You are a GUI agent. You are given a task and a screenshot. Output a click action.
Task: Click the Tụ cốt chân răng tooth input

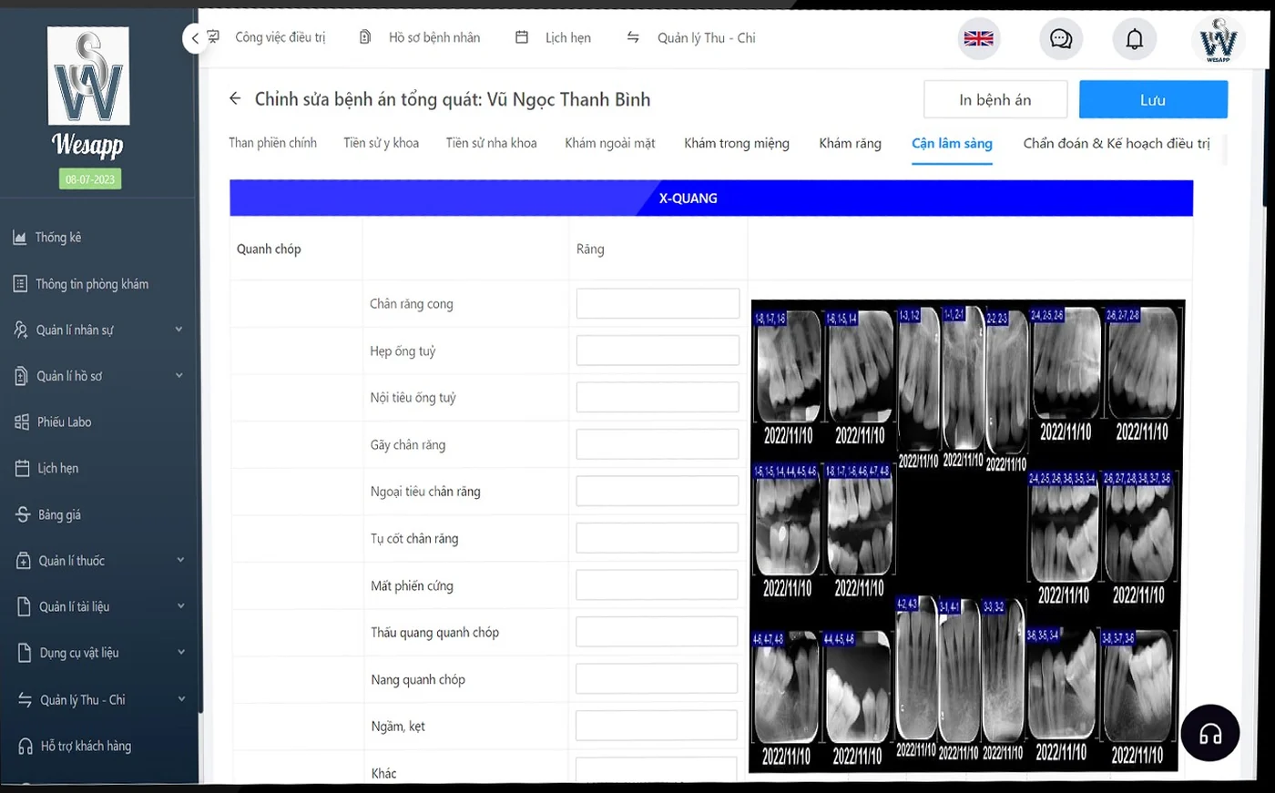click(658, 538)
